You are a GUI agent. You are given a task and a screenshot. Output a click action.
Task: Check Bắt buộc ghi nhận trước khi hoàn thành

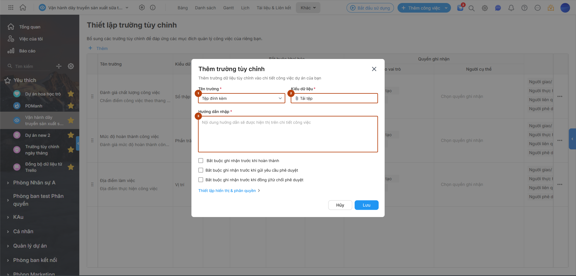coord(201,161)
